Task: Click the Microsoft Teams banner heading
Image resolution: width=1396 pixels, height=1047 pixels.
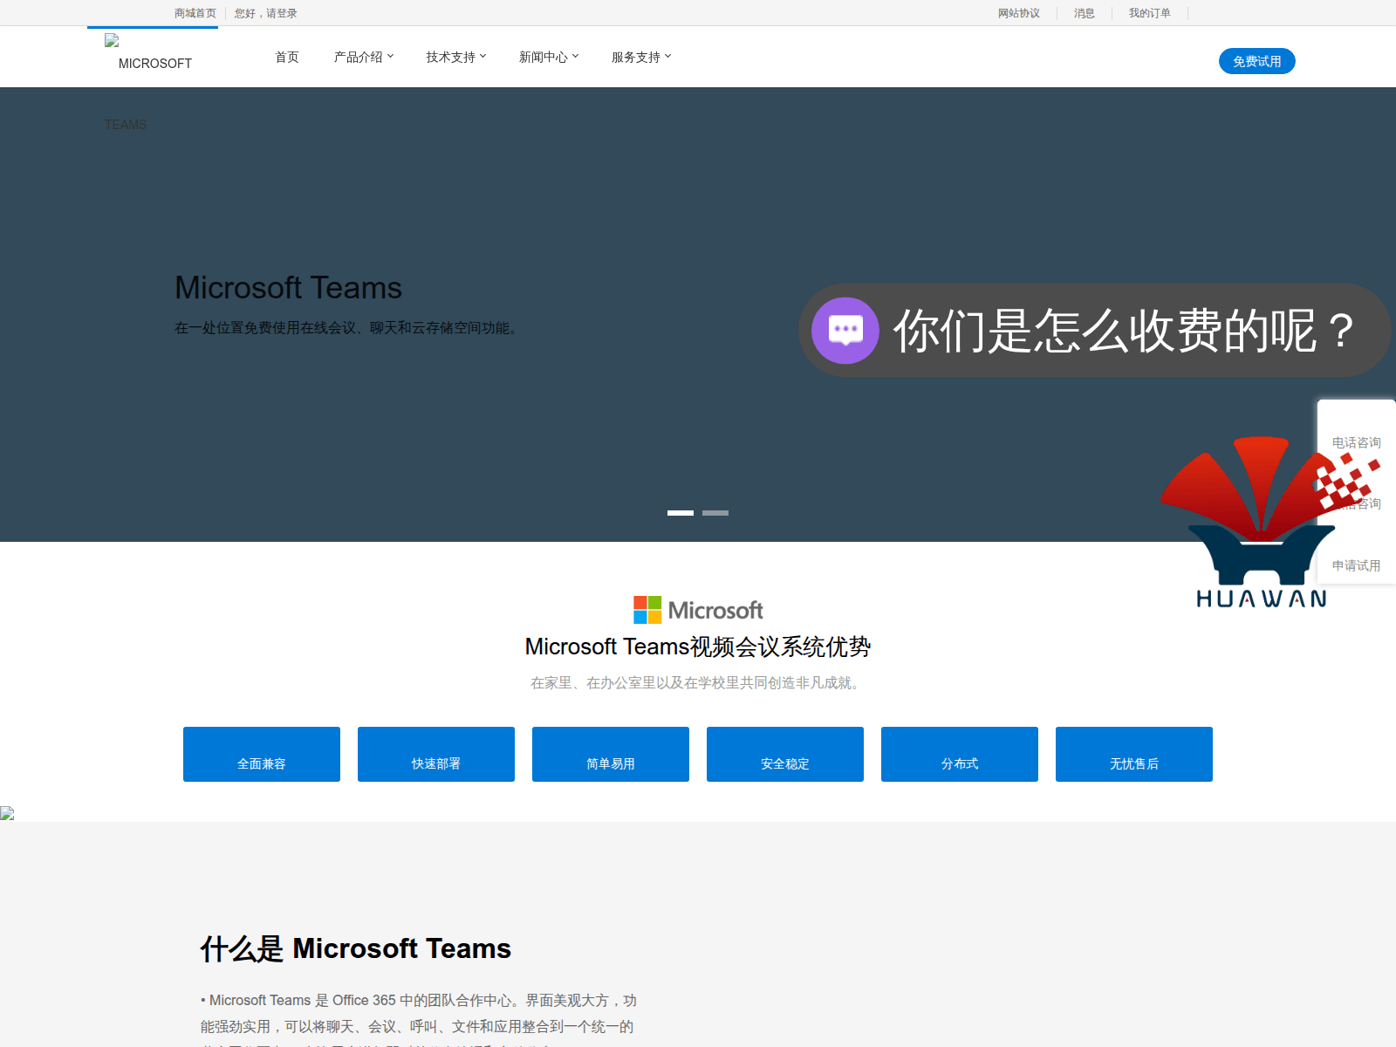Action: pyautogui.click(x=288, y=288)
